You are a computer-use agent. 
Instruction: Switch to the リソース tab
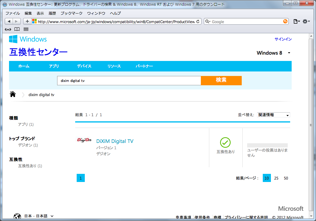click(114, 66)
